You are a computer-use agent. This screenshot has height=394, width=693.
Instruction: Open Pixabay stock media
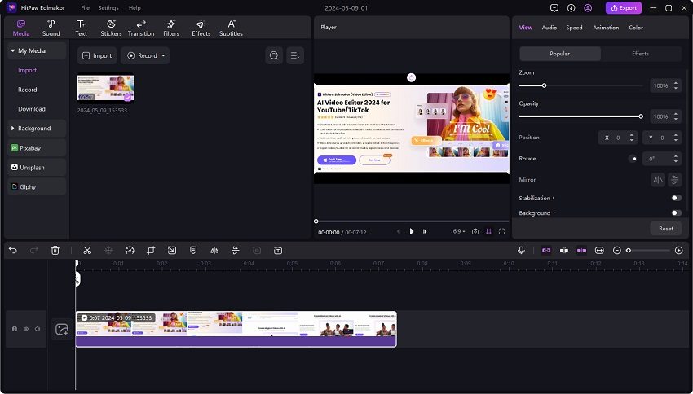[38, 148]
